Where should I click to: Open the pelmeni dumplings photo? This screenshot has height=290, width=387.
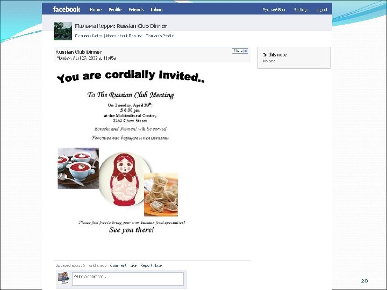coord(161,195)
